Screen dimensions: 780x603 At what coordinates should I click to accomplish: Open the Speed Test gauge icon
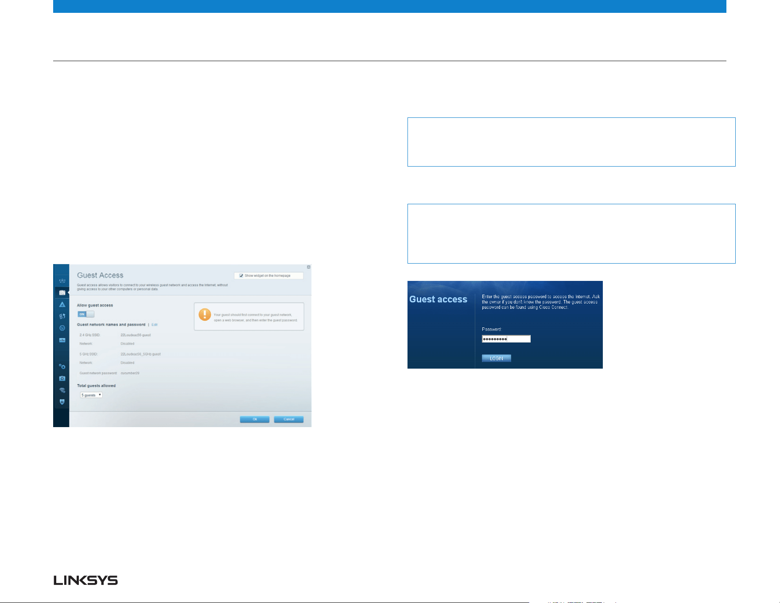coord(62,328)
